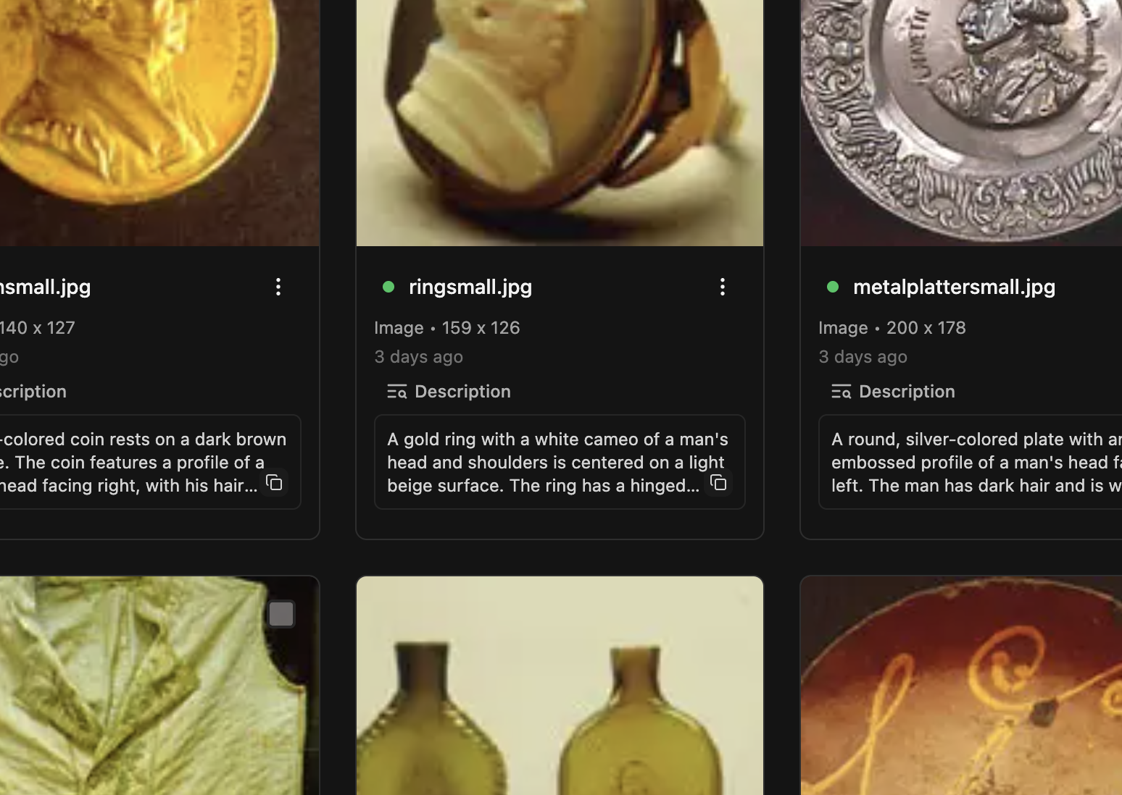The image size is (1122, 795).
Task: Select the silver platter thumbnail
Action: 961,123
